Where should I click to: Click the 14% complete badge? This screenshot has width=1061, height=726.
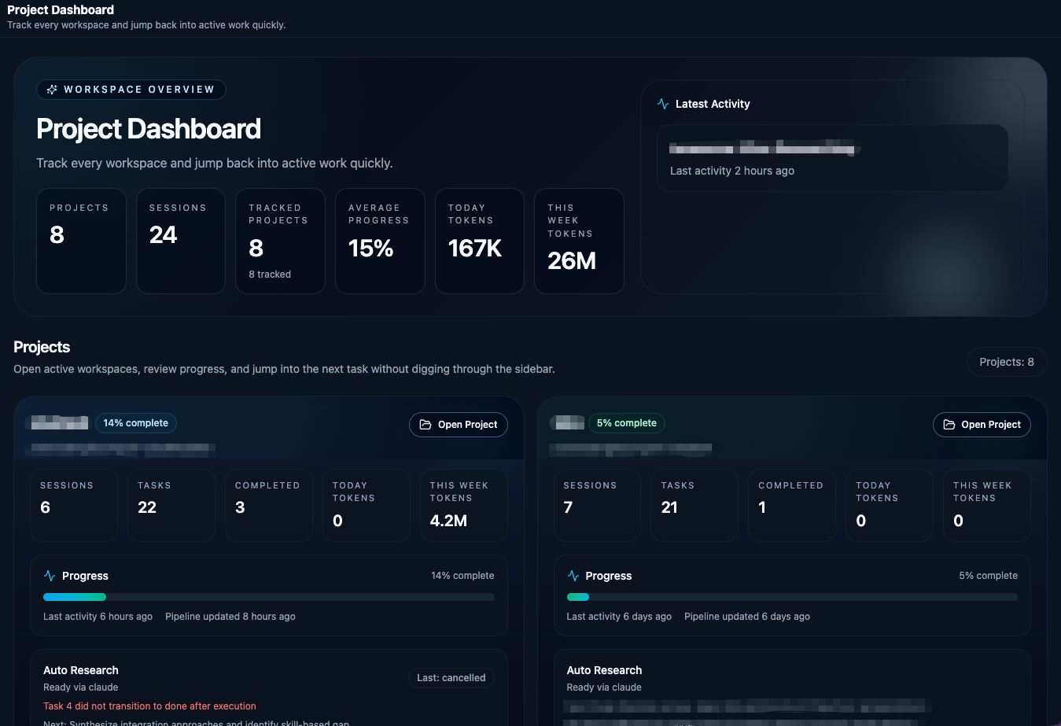tap(135, 422)
